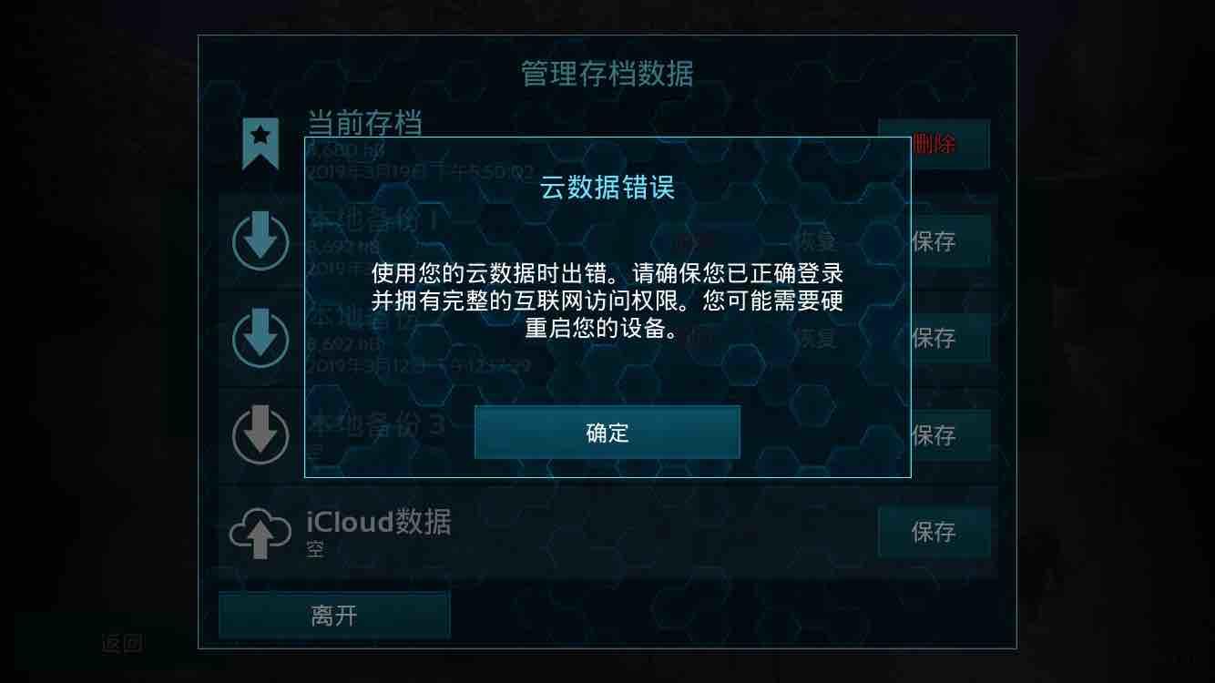Select the 当前存档 entry title
The height and width of the screenshot is (683, 1215).
coord(364,123)
